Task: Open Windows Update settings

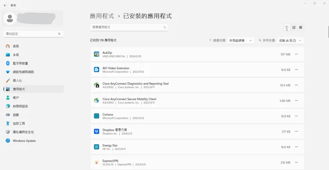Action: coord(33,141)
